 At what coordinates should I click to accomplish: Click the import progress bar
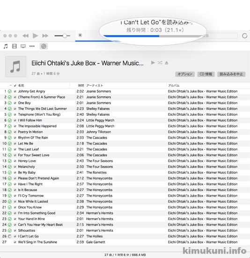(x=152, y=36)
